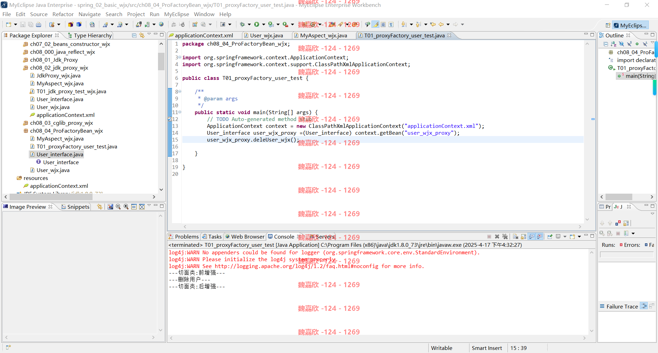Click Zoom Out in Image Preview
Screen dimensions: 658x353
118,207
